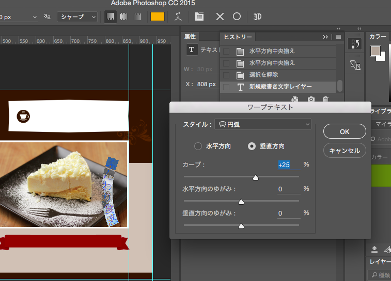Select bottom-align vertical text icon
391x281 pixels.
(x=137, y=16)
